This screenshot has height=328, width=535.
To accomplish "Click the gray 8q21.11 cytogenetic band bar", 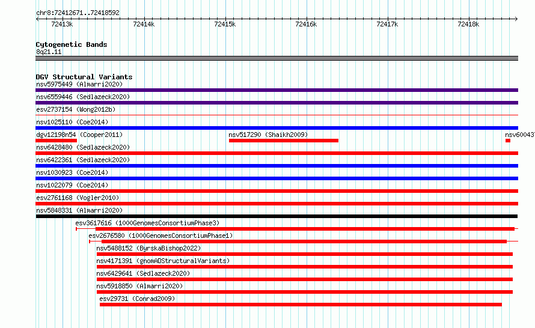I will [277, 58].
